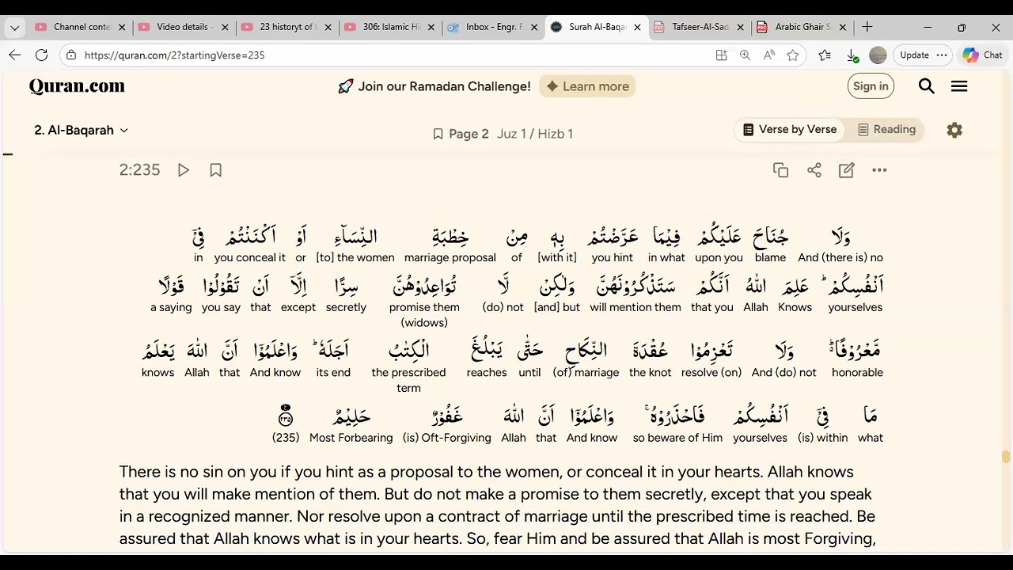Expand the Al-Baqarah surah dropdown
The height and width of the screenshot is (570, 1013).
pyautogui.click(x=81, y=130)
